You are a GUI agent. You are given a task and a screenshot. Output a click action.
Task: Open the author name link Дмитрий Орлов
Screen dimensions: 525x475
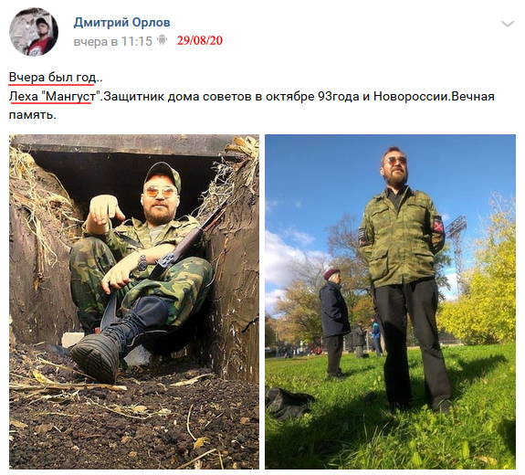click(121, 23)
